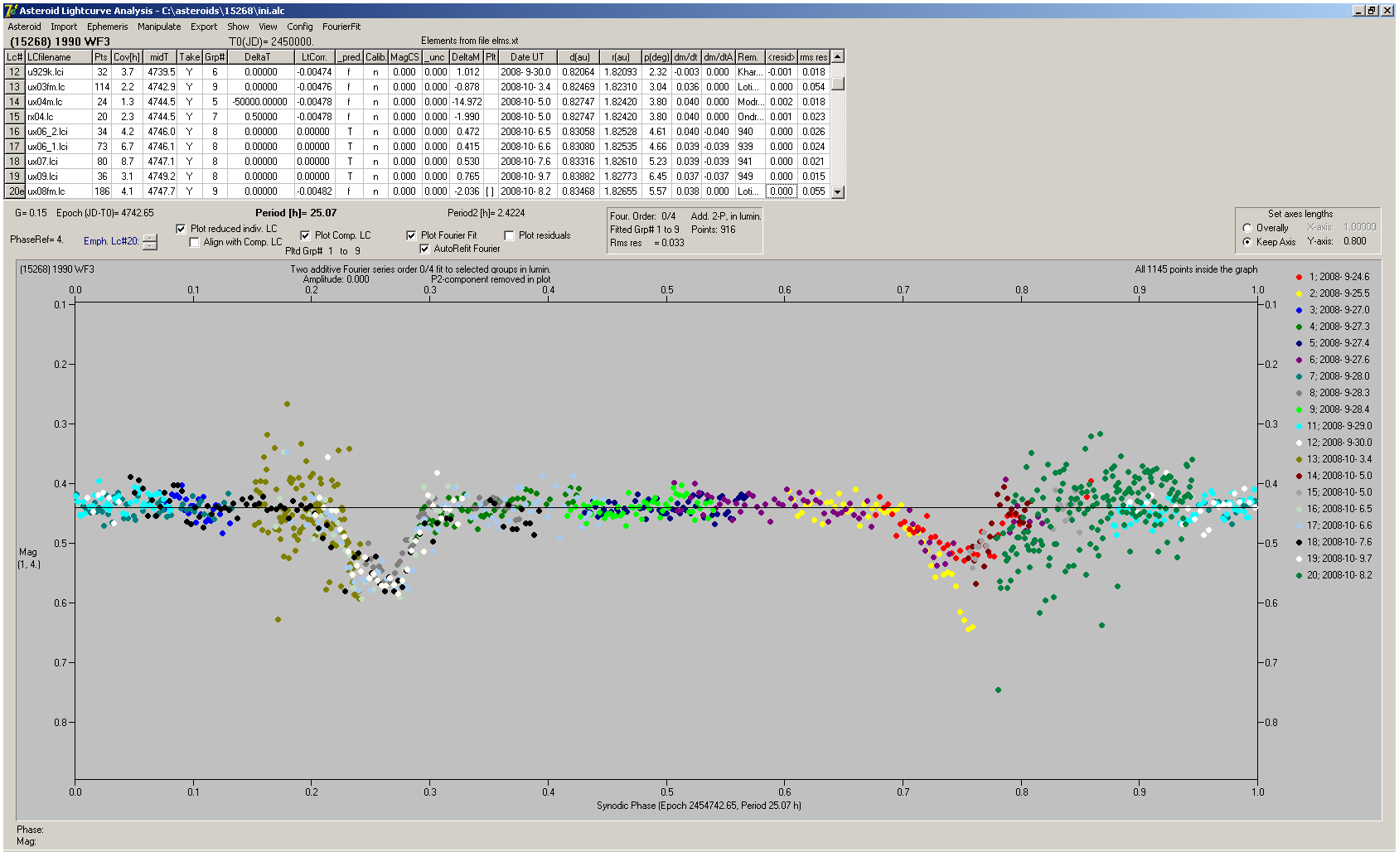
Task: Click the Date UT column header
Action: [x=526, y=57]
